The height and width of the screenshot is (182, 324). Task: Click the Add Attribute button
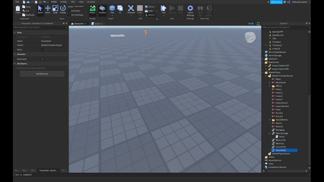pyautogui.click(x=42, y=74)
